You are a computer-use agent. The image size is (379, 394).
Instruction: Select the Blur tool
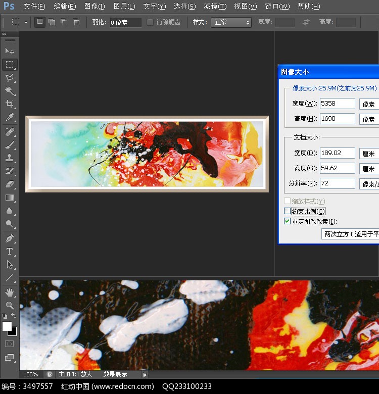click(10, 211)
